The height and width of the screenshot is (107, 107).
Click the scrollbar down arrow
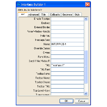coord(86,93)
